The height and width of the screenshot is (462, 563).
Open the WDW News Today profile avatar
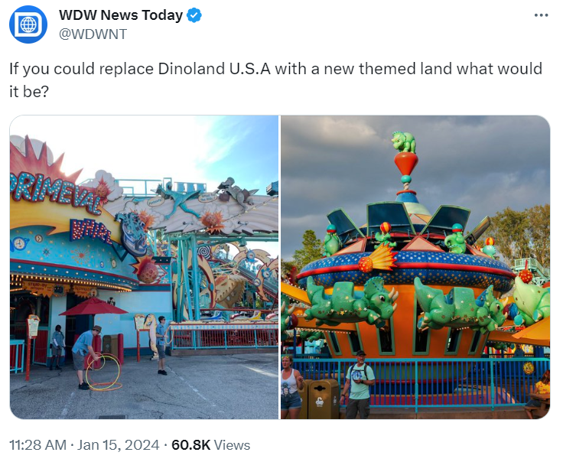(x=28, y=24)
